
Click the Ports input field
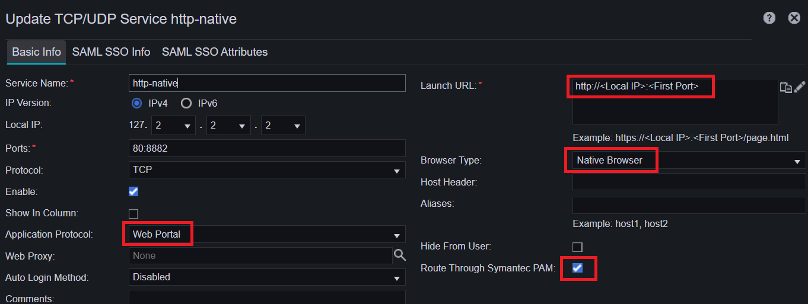coord(267,148)
